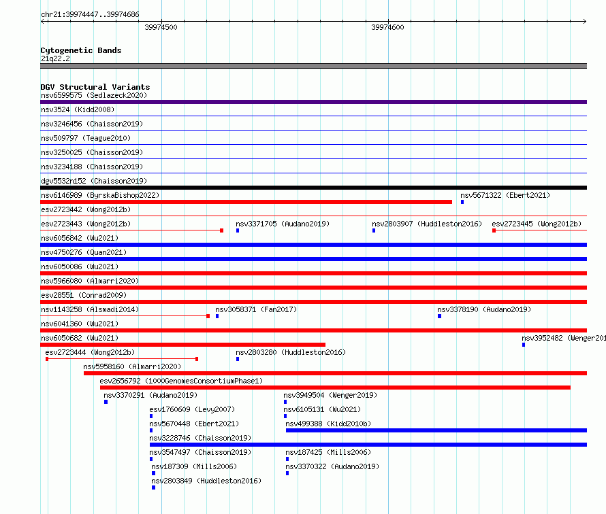
Task: Open nsv2803907 (Huddleston2016) label
Action: pos(427,224)
